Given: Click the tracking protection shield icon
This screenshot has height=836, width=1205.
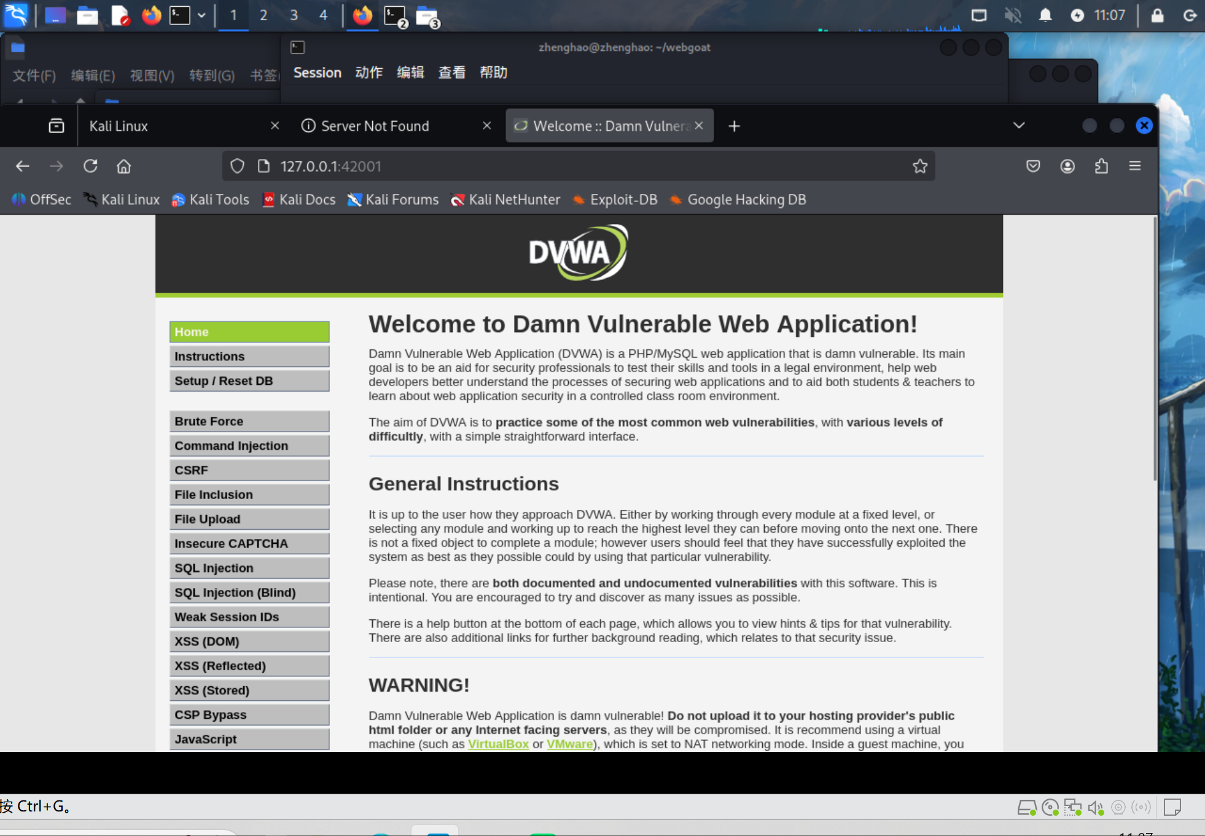Looking at the screenshot, I should [237, 166].
